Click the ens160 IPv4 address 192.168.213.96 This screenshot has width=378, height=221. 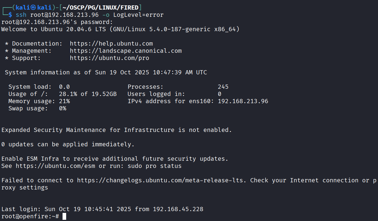pyautogui.click(x=243, y=101)
